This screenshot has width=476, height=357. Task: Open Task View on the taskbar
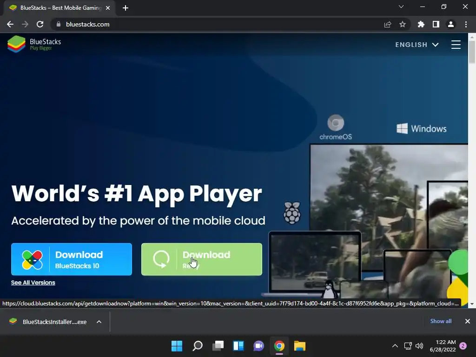[x=218, y=346]
